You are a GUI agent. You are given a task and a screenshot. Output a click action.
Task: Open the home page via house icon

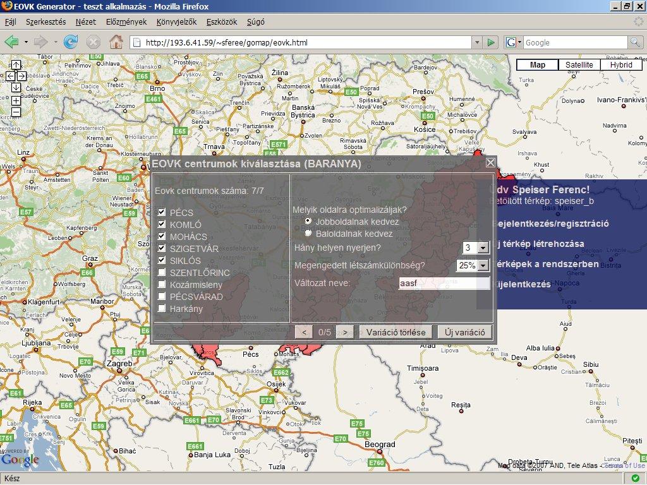(x=116, y=42)
